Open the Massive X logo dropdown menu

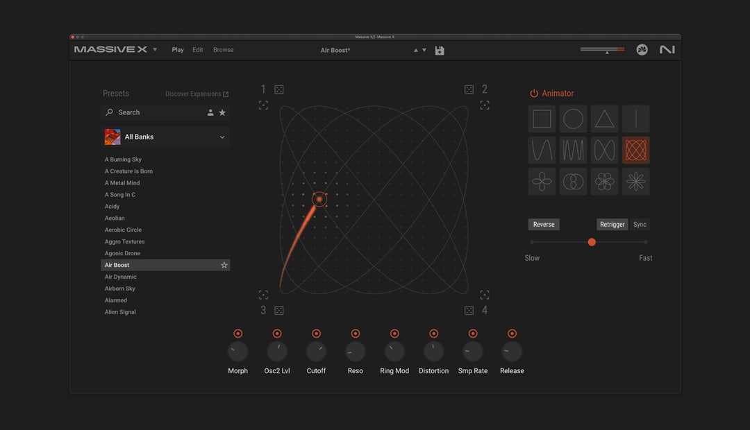155,50
